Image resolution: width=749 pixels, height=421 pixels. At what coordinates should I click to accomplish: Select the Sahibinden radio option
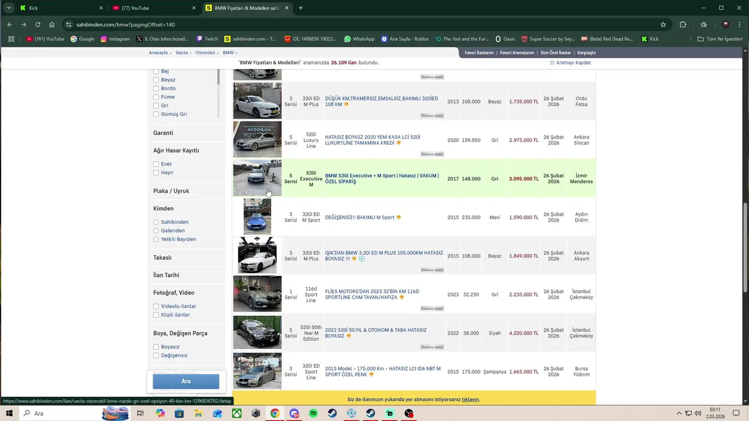(x=156, y=222)
